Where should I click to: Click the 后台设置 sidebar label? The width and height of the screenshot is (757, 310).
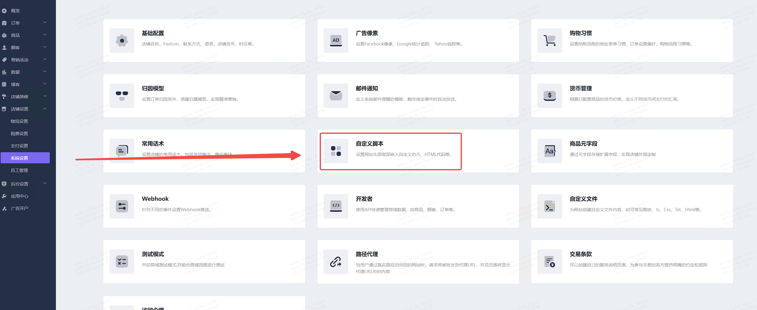coord(20,184)
